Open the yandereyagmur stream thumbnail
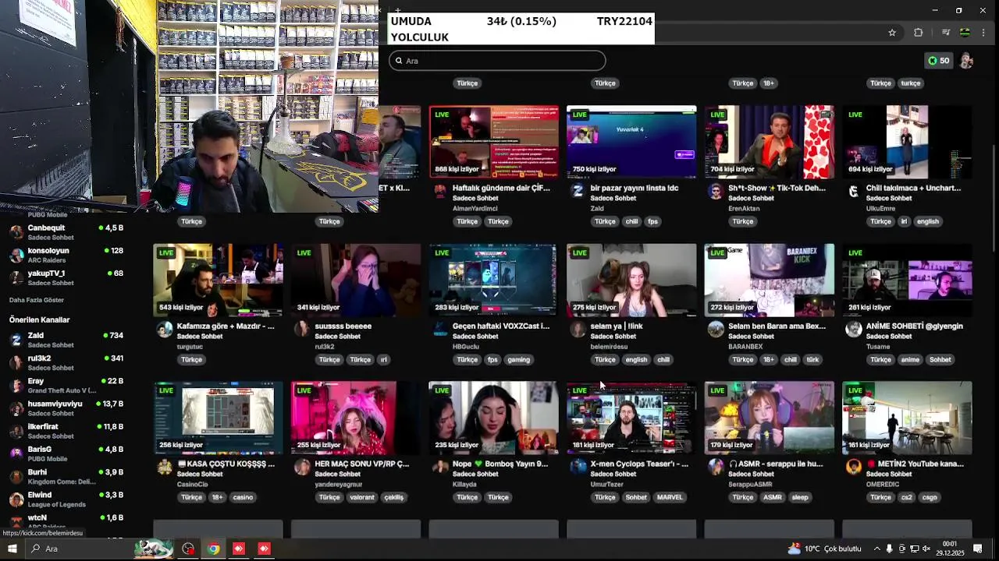The image size is (999, 561). tap(355, 418)
